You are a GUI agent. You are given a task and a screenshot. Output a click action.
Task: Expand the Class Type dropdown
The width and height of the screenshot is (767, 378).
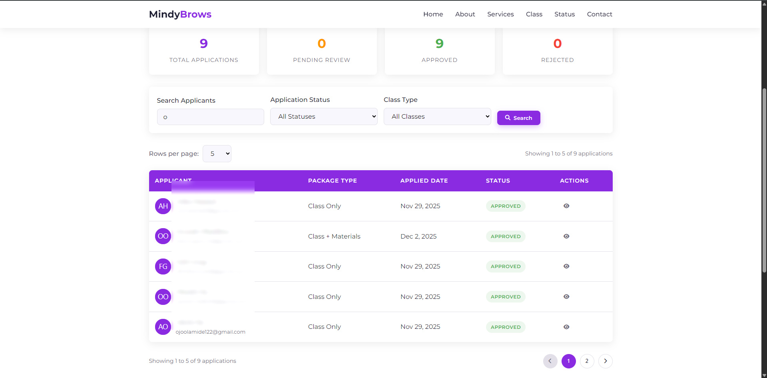(x=437, y=117)
